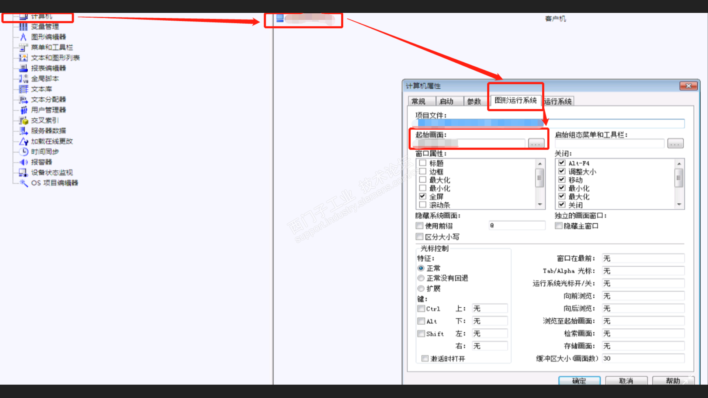Click the 缓冲区大小 input field
The image size is (708, 398).
[643, 358]
